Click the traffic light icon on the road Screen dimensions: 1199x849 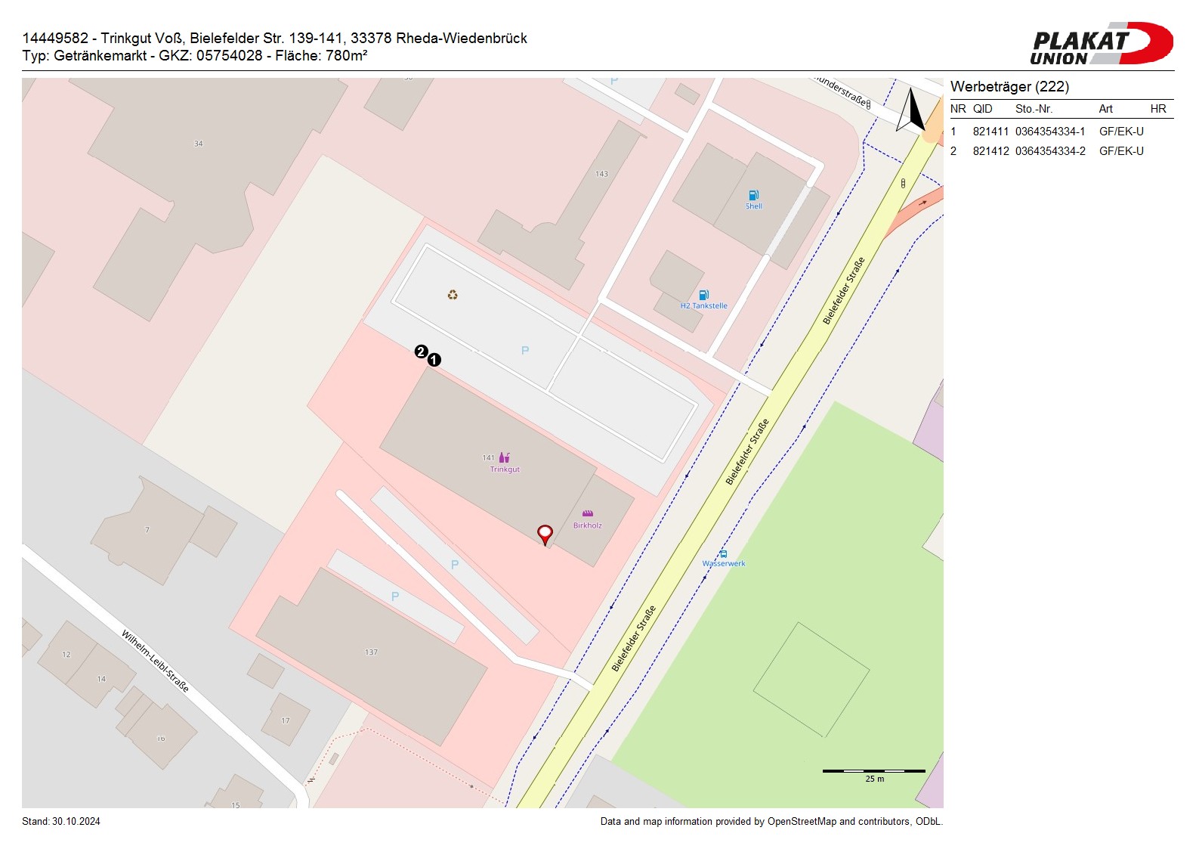pos(903,183)
